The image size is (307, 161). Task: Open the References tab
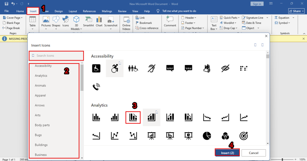click(89, 11)
